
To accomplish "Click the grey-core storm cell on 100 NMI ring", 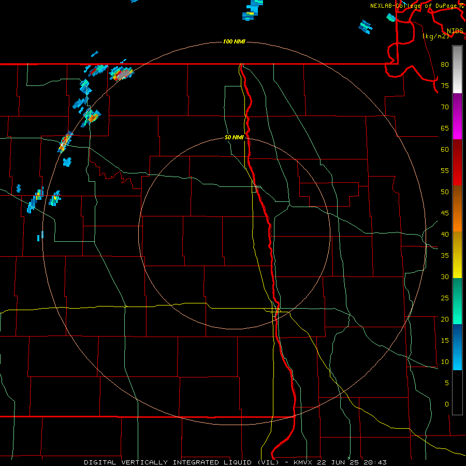I will pyautogui.click(x=122, y=74).
